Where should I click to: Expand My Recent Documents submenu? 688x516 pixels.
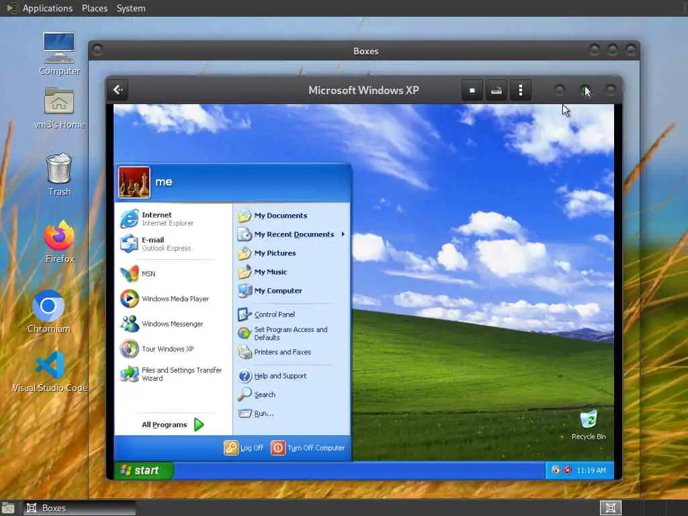(292, 234)
